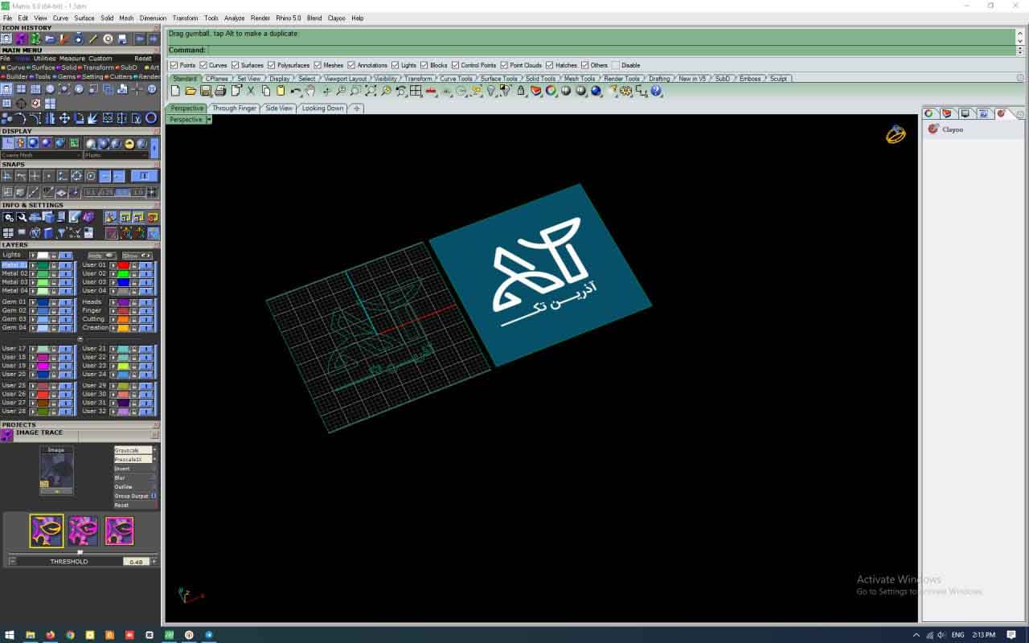Screen dimensions: 1029x643
Task: Click the Undo arrow icon
Action: [x=296, y=92]
